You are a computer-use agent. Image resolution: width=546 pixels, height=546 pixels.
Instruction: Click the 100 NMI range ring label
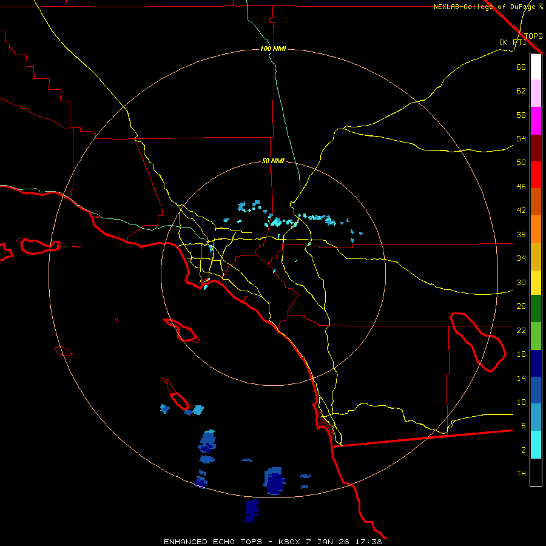pos(273,49)
